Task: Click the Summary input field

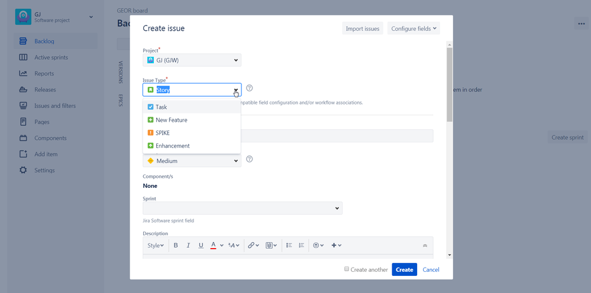Action: (288, 136)
